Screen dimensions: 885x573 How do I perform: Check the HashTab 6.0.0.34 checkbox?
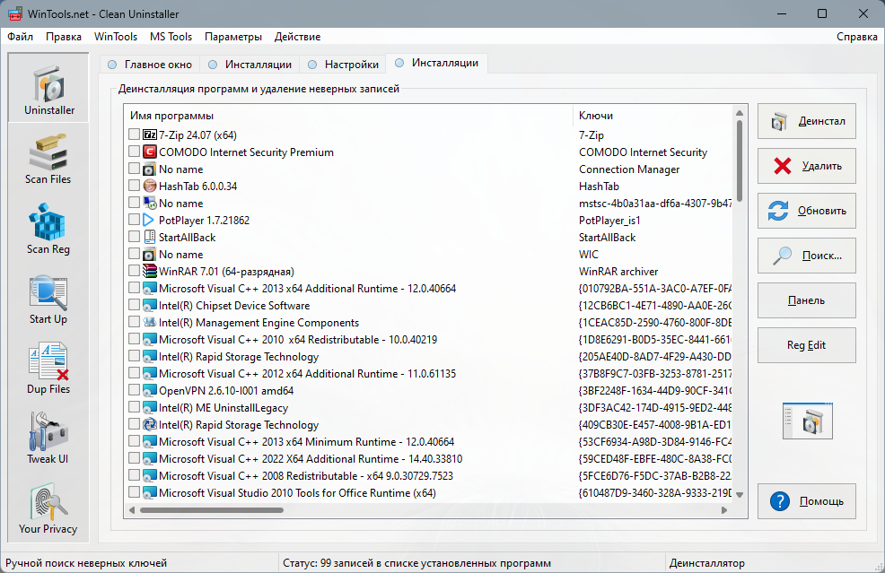[134, 185]
